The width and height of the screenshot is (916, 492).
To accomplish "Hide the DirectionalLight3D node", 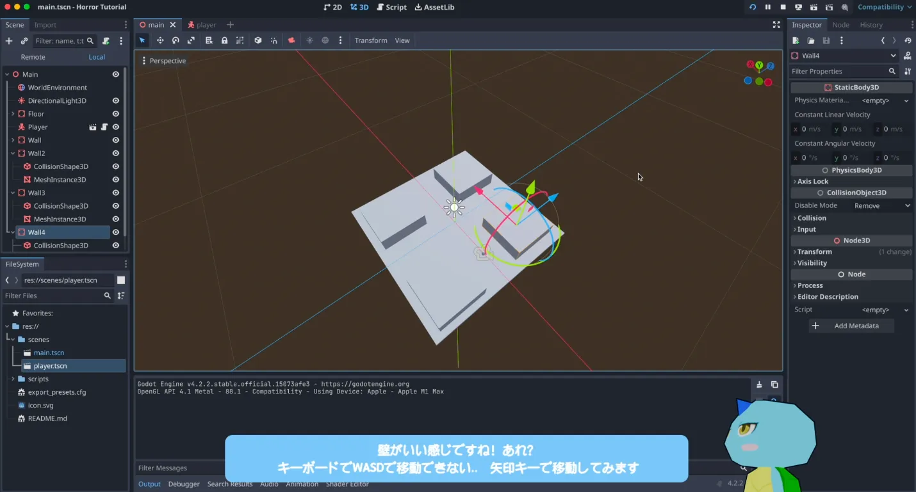I will click(116, 100).
